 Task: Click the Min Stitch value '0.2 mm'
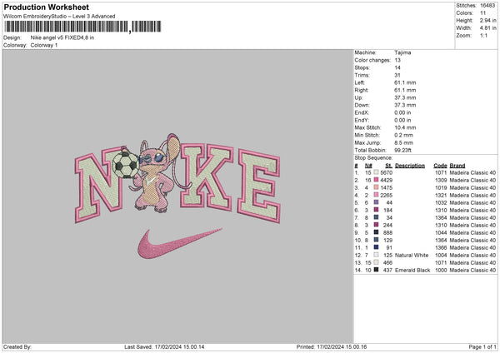pos(403,135)
